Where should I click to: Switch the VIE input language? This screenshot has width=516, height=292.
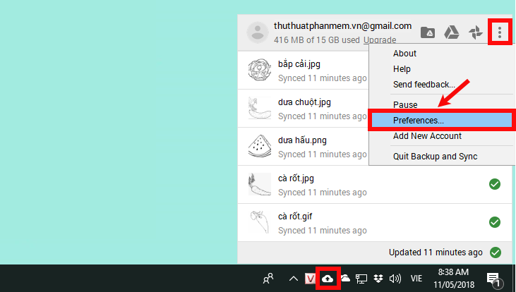[416, 279]
